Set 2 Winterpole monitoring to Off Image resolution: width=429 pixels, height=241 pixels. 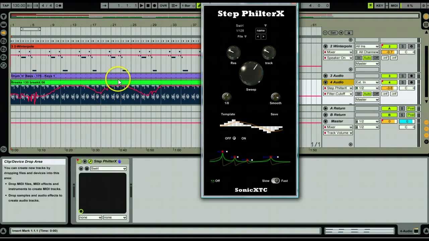pyautogui.click(x=376, y=58)
